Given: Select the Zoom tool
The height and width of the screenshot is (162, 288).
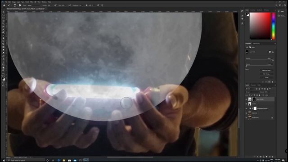Looking at the screenshot, I should click(x=3, y=71).
